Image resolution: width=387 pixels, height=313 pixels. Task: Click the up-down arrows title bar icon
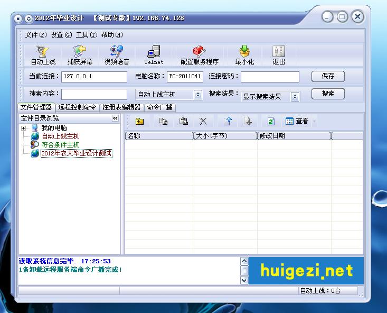[29, 19]
